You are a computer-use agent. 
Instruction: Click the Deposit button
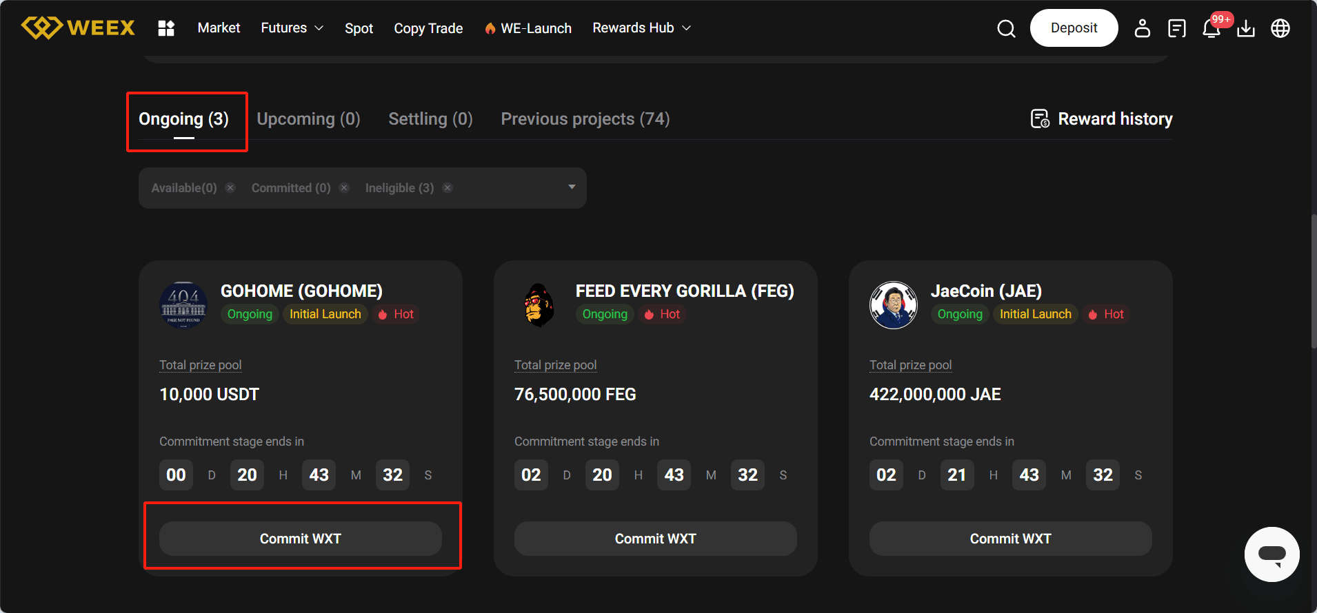click(x=1074, y=28)
